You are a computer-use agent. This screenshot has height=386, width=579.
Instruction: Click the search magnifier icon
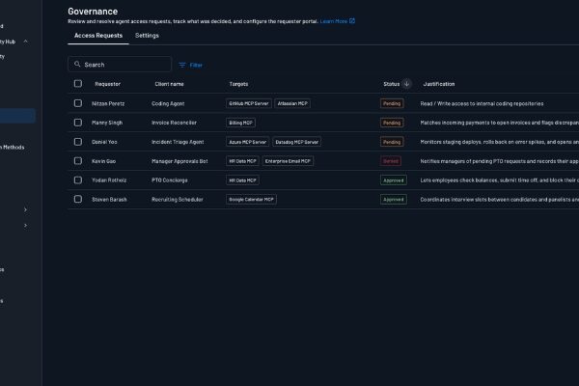point(77,65)
